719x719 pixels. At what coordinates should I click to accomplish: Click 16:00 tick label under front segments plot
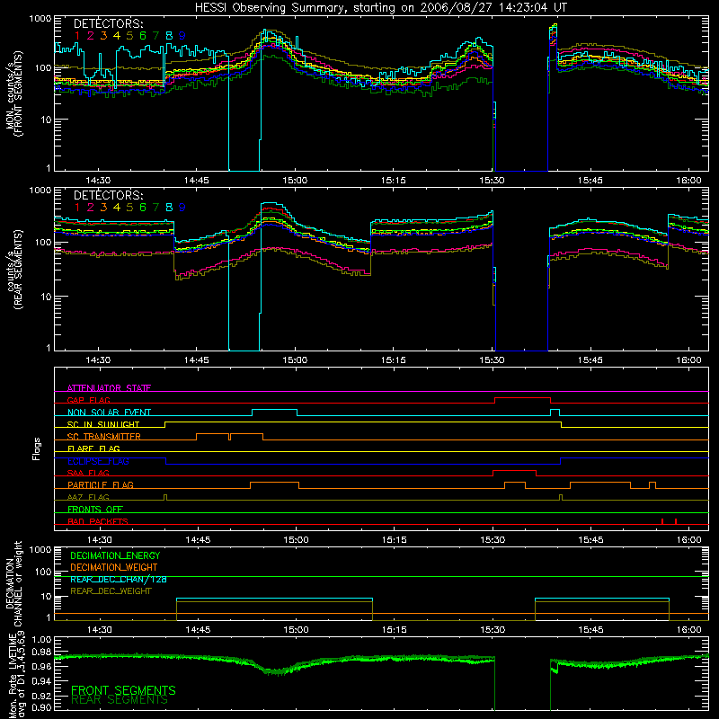688,181
